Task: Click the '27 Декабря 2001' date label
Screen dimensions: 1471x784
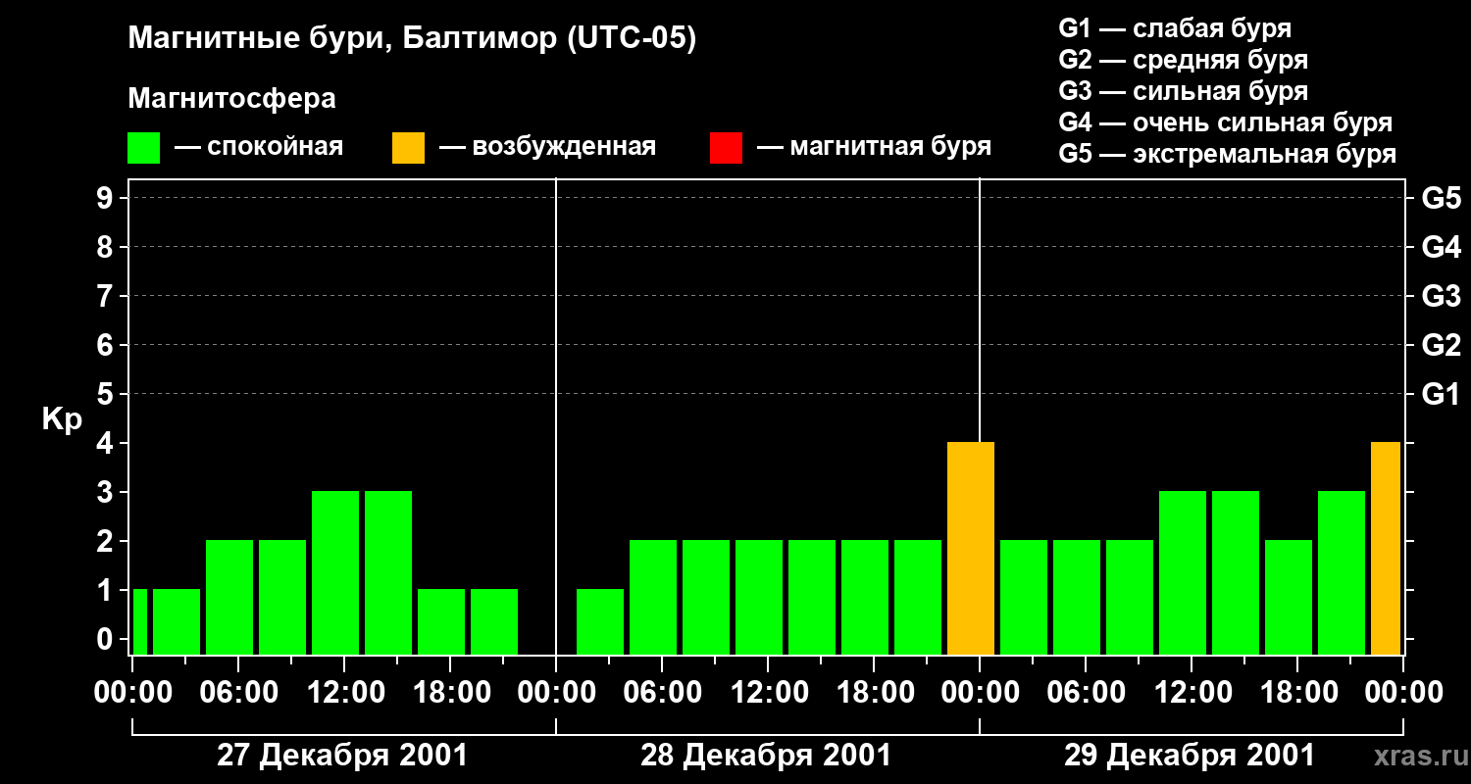Action: pyautogui.click(x=342, y=756)
